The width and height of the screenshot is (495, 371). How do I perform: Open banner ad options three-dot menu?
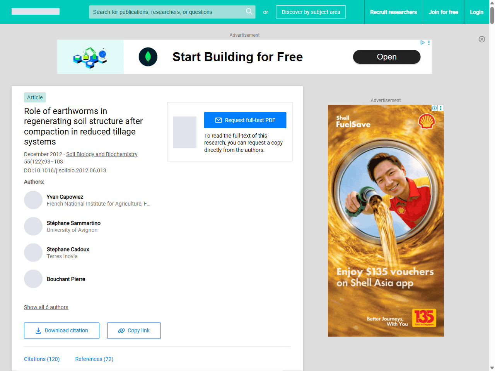pyautogui.click(x=429, y=43)
